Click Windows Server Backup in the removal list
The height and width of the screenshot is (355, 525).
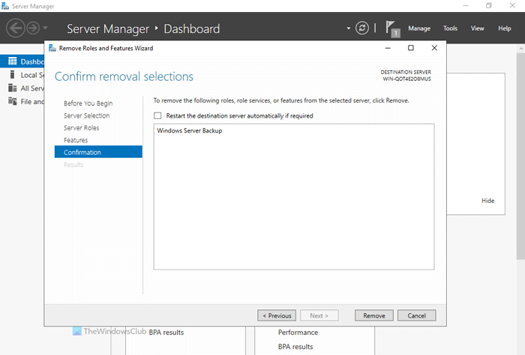tap(190, 131)
